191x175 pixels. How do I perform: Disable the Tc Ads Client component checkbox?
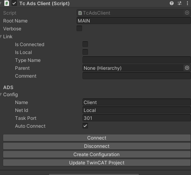(14, 3)
